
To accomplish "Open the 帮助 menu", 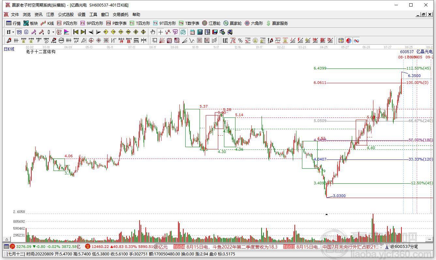I will pos(136,15).
